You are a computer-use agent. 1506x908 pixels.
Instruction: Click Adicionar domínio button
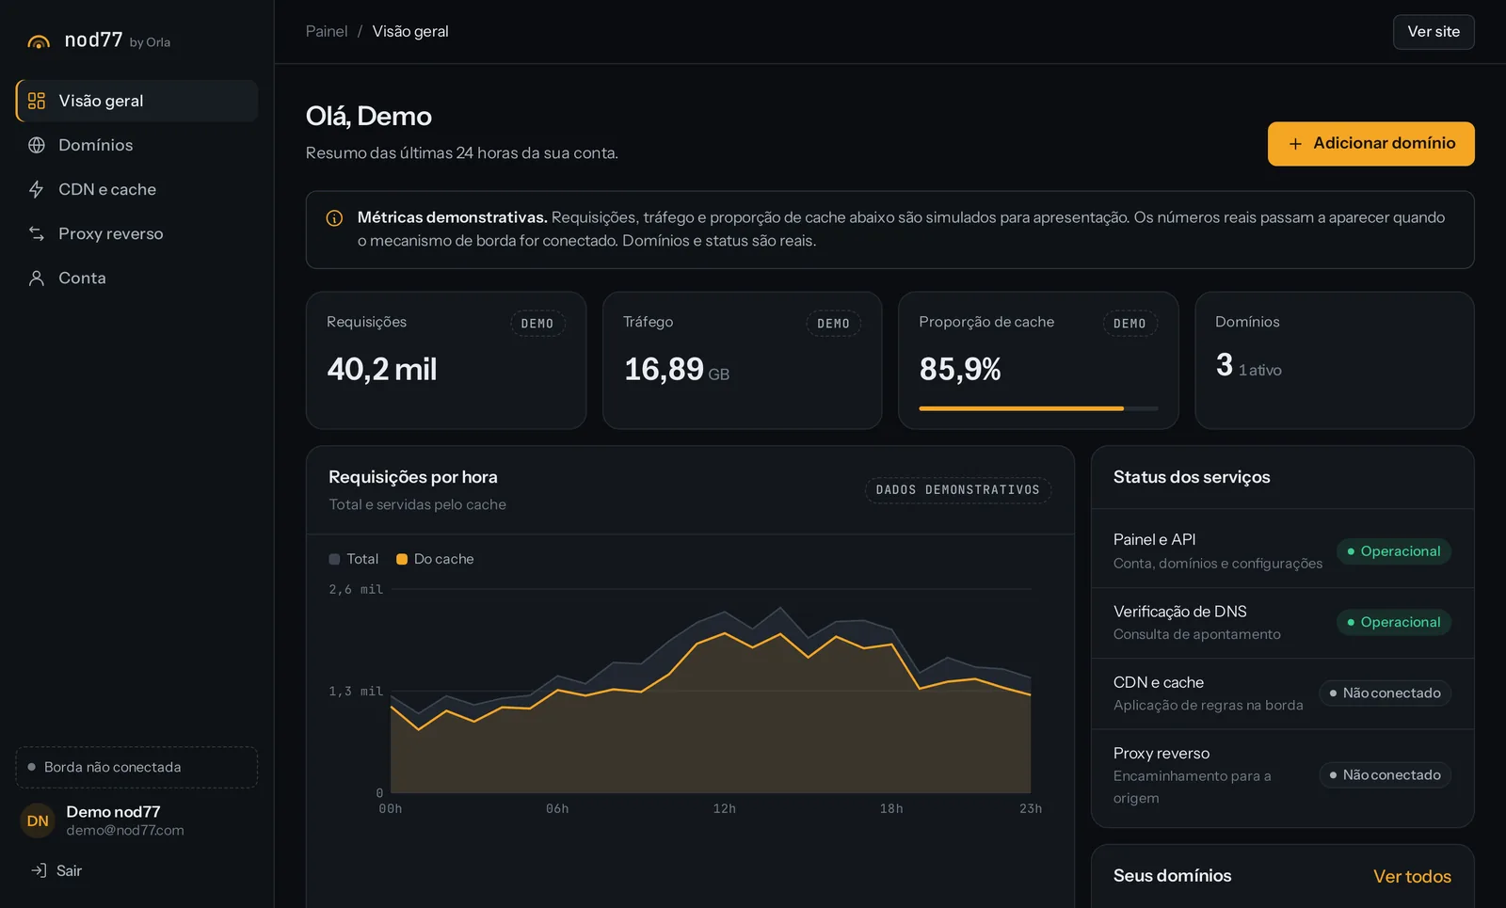pos(1370,144)
